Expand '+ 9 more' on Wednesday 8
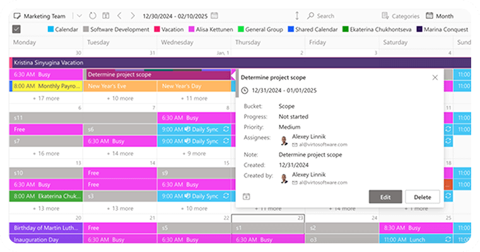This screenshot has width=480, height=252. pos(194,153)
